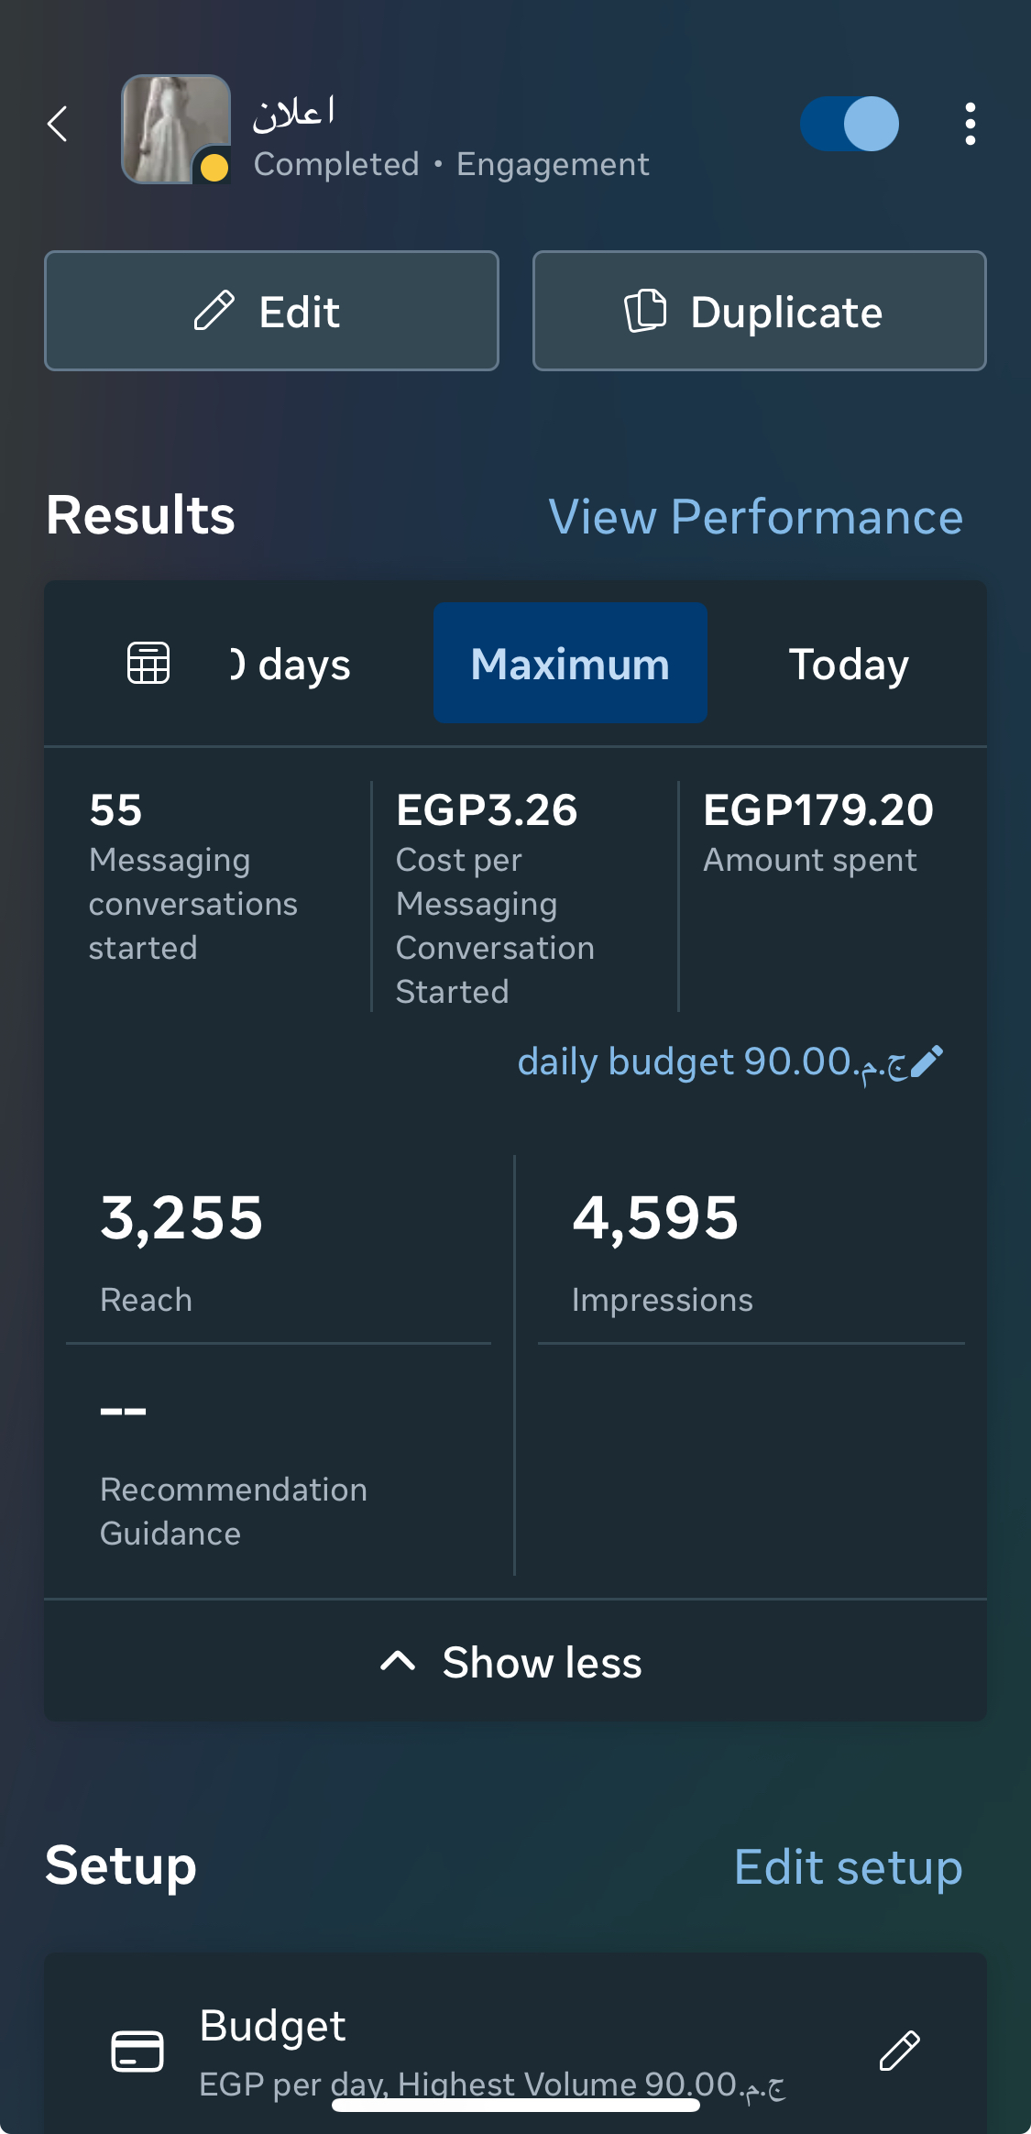
Task: Tap the back arrow icon
Action: click(58, 124)
